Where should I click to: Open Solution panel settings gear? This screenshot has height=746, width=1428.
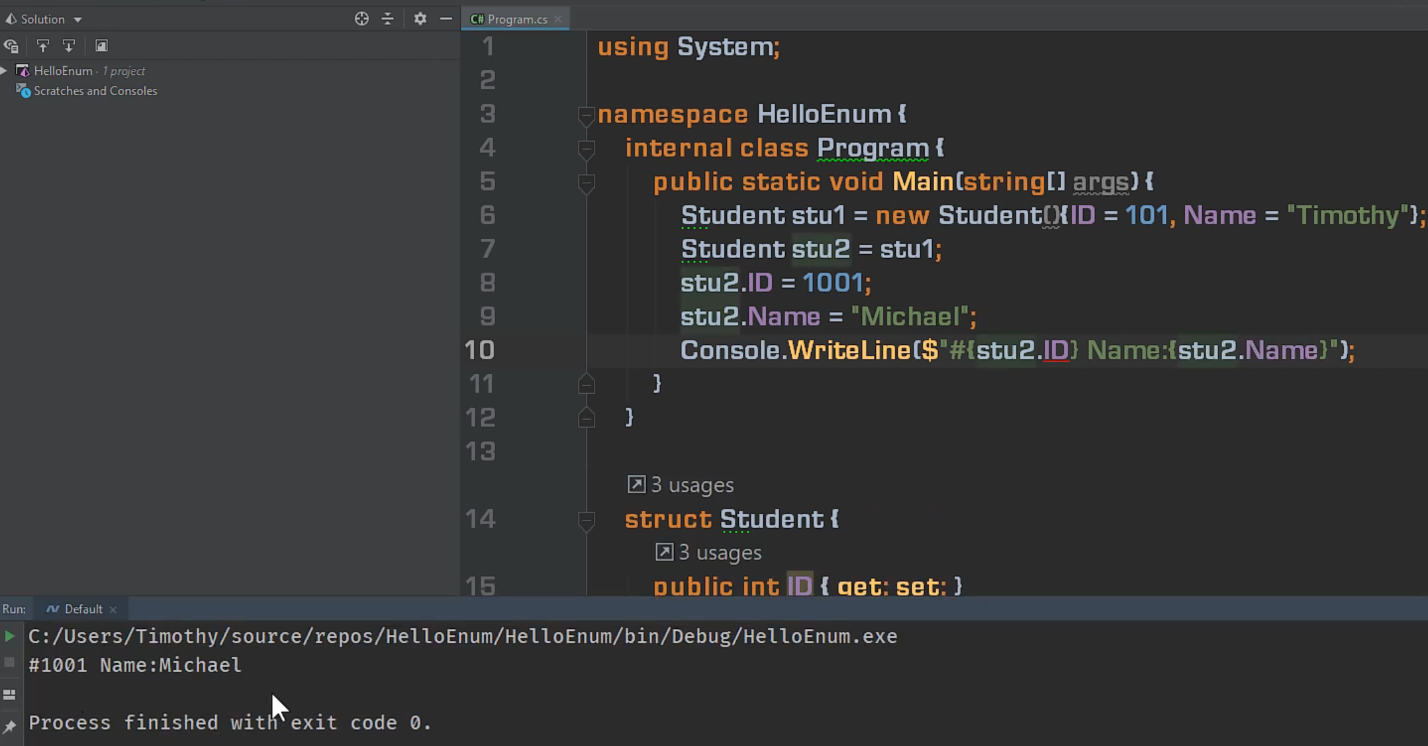(x=420, y=19)
